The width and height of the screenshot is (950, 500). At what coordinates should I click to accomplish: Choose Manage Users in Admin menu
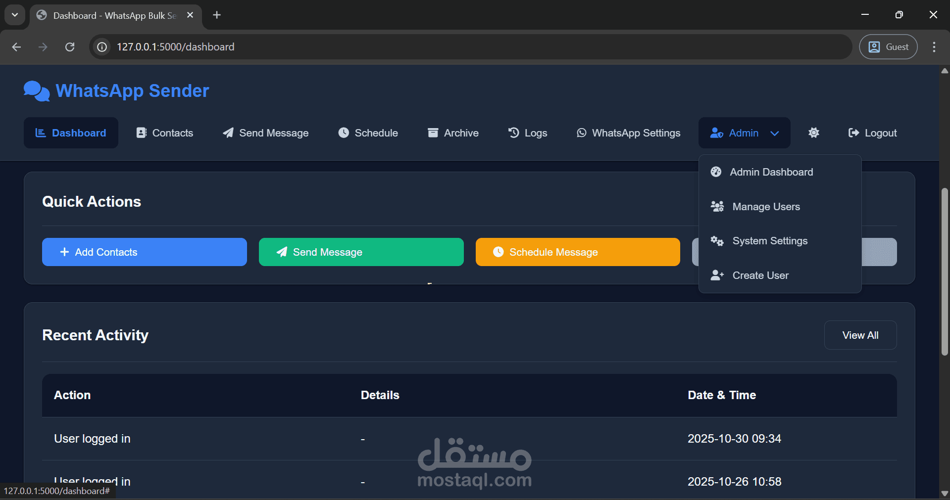click(780, 207)
